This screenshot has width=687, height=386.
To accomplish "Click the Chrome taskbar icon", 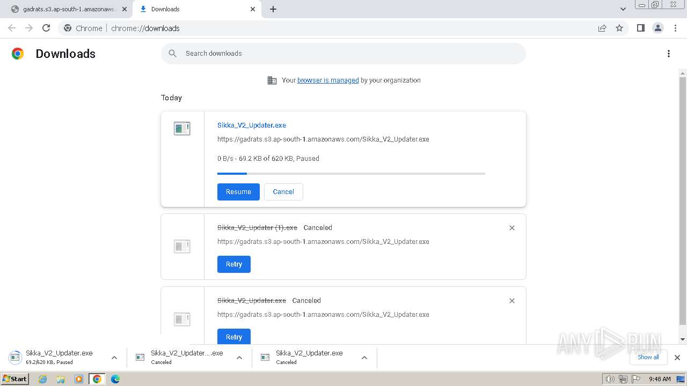I will coord(97,379).
